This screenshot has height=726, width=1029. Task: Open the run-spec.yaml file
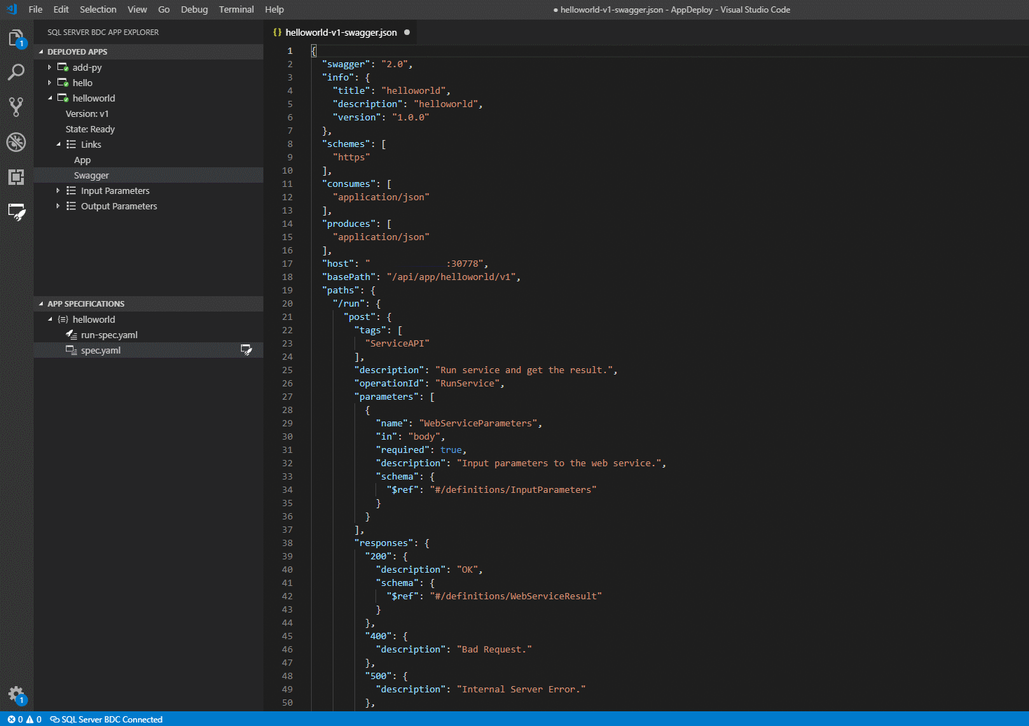[x=110, y=335]
